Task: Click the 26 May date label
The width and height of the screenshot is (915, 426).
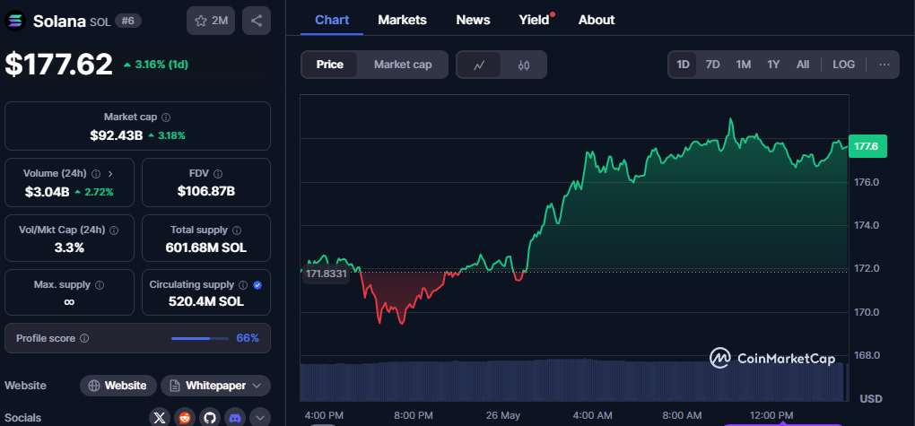Action: 502,415
